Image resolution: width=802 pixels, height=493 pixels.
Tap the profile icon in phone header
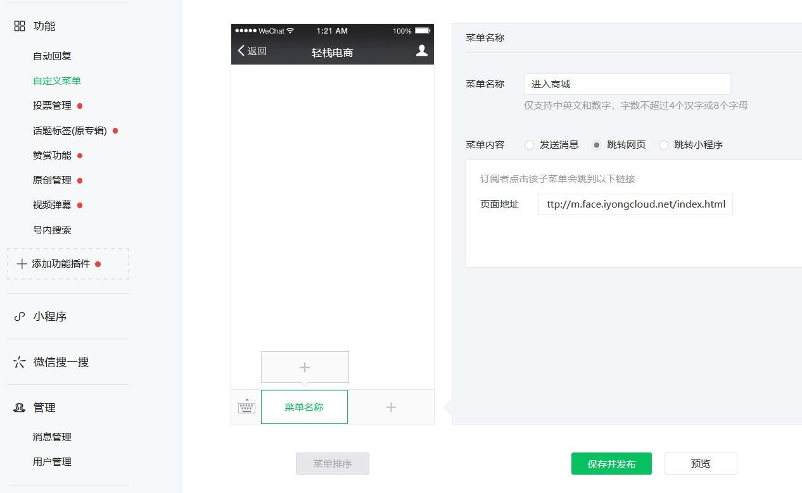pos(421,51)
